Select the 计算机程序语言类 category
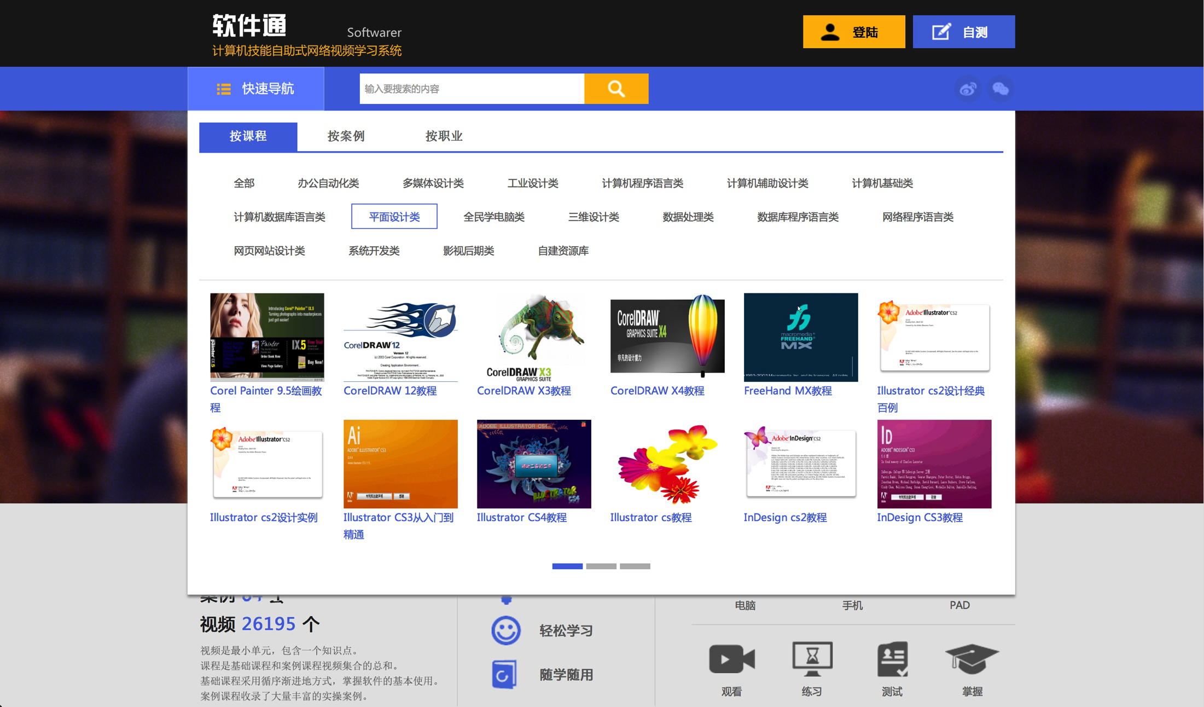Viewport: 1204px width, 707px height. (642, 183)
